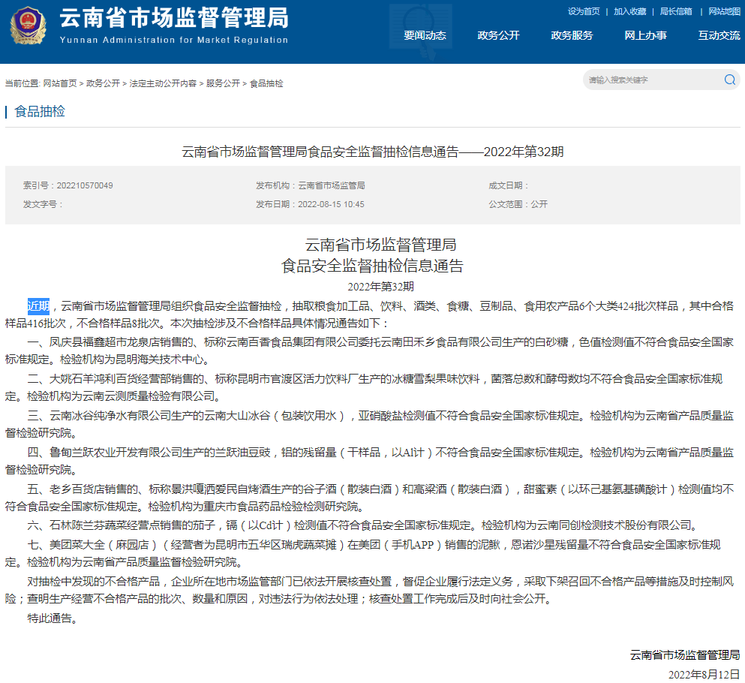Open the 网上办事 menu

(646, 35)
